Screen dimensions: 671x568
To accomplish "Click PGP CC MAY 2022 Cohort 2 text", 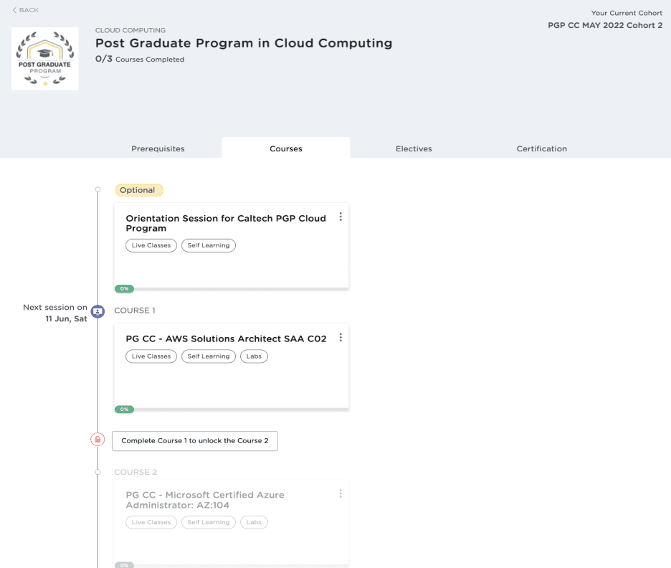I will (x=605, y=25).
